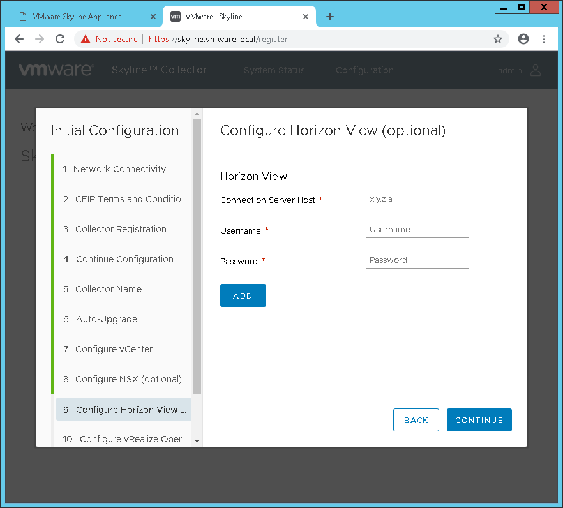This screenshot has height=508, width=563.
Task: Bookmark this page with the star icon
Action: [498, 39]
